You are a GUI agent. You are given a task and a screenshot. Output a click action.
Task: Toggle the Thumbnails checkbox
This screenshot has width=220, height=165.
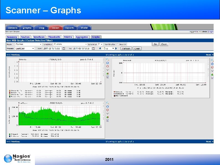click(x=117, y=44)
